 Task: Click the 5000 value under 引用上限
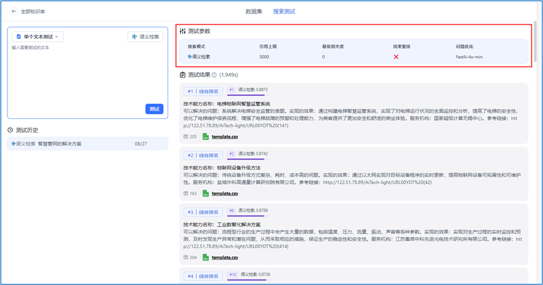pyautogui.click(x=264, y=57)
